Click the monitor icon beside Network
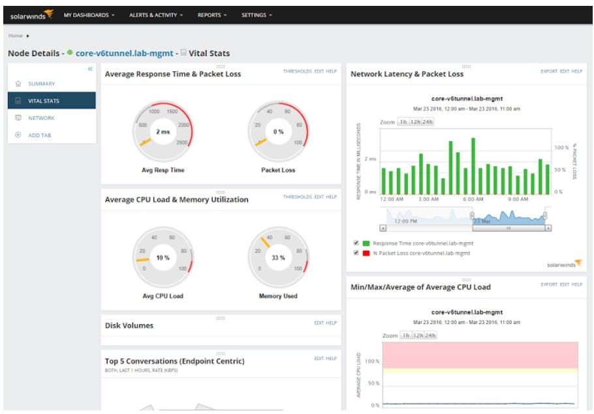Screen dimensions: 594x414 coord(18,118)
